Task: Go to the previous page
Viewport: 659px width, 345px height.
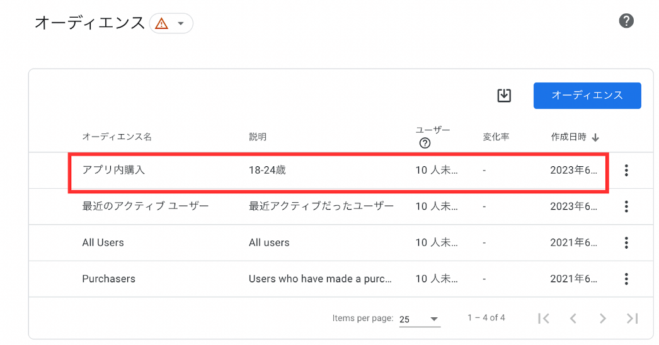Action: (x=573, y=319)
